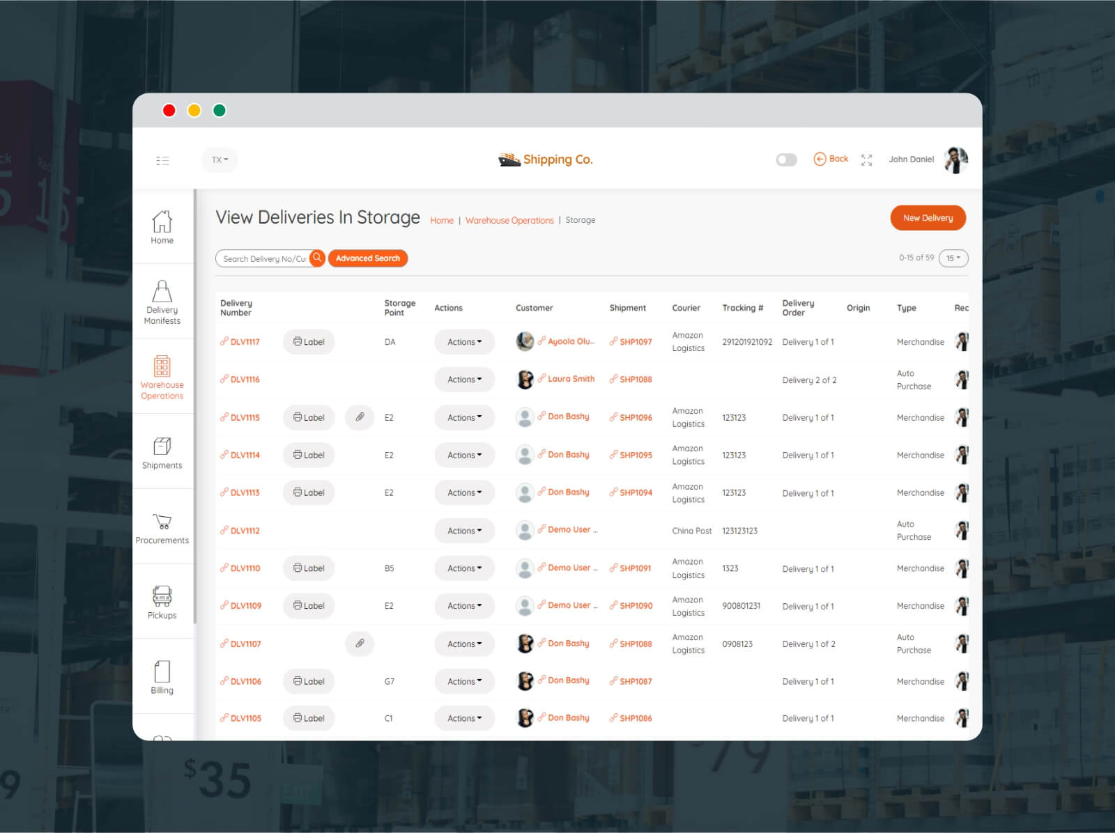
Task: Print the Label for DLV1106
Action: pos(309,681)
